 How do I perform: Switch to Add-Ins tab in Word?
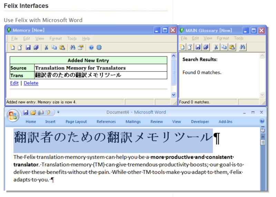click(x=226, y=122)
